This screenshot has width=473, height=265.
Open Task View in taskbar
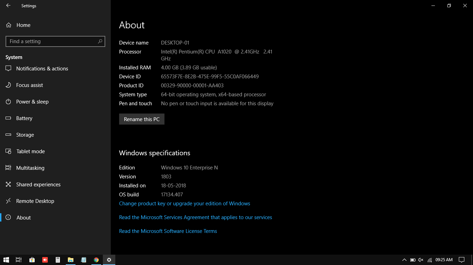pos(19,260)
